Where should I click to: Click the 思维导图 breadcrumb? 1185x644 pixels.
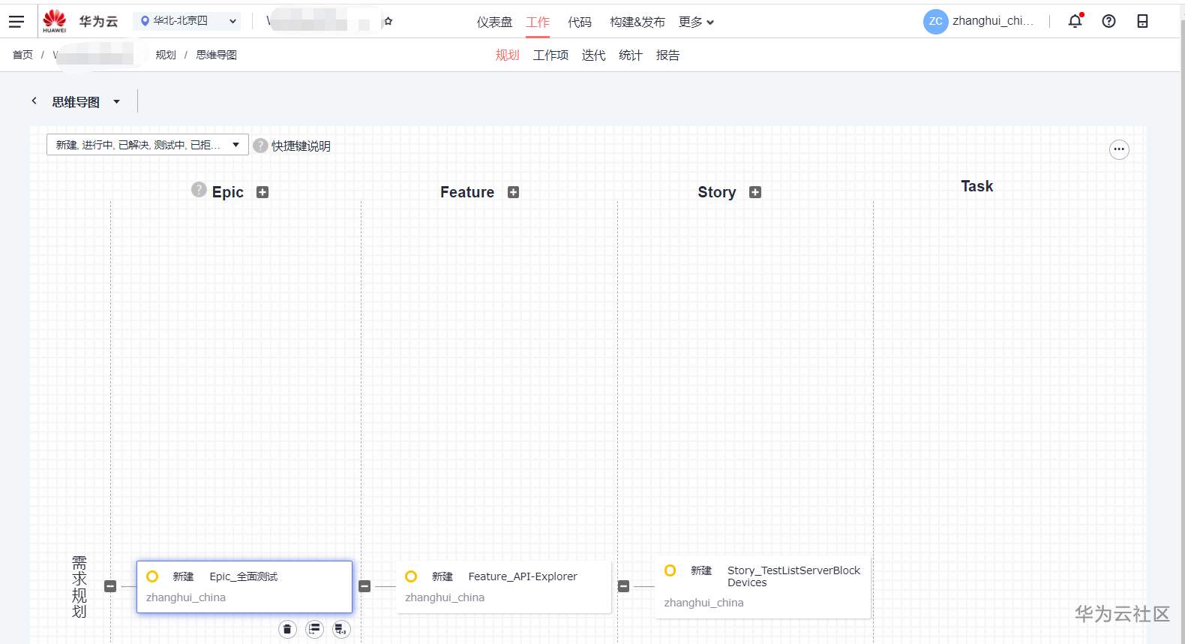(216, 55)
